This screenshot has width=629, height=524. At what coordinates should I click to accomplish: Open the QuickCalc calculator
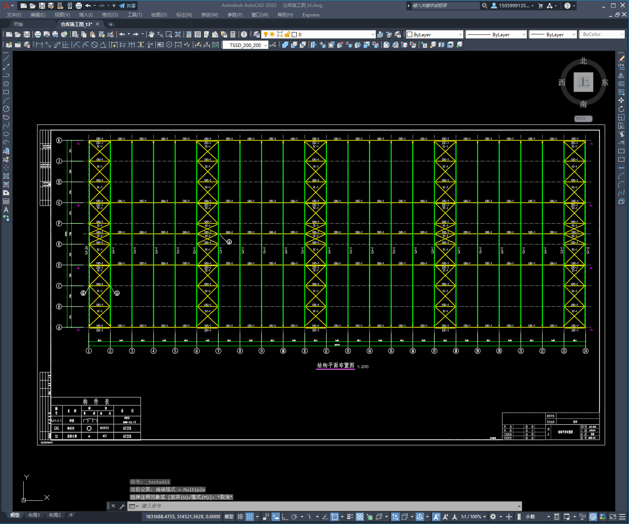pyautogui.click(x=233, y=34)
